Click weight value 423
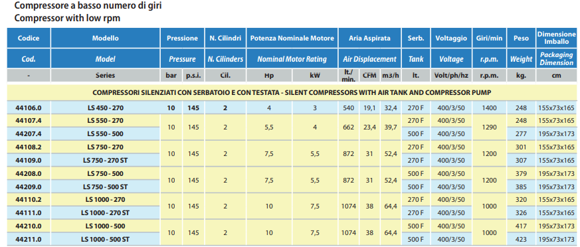 click(x=521, y=239)
